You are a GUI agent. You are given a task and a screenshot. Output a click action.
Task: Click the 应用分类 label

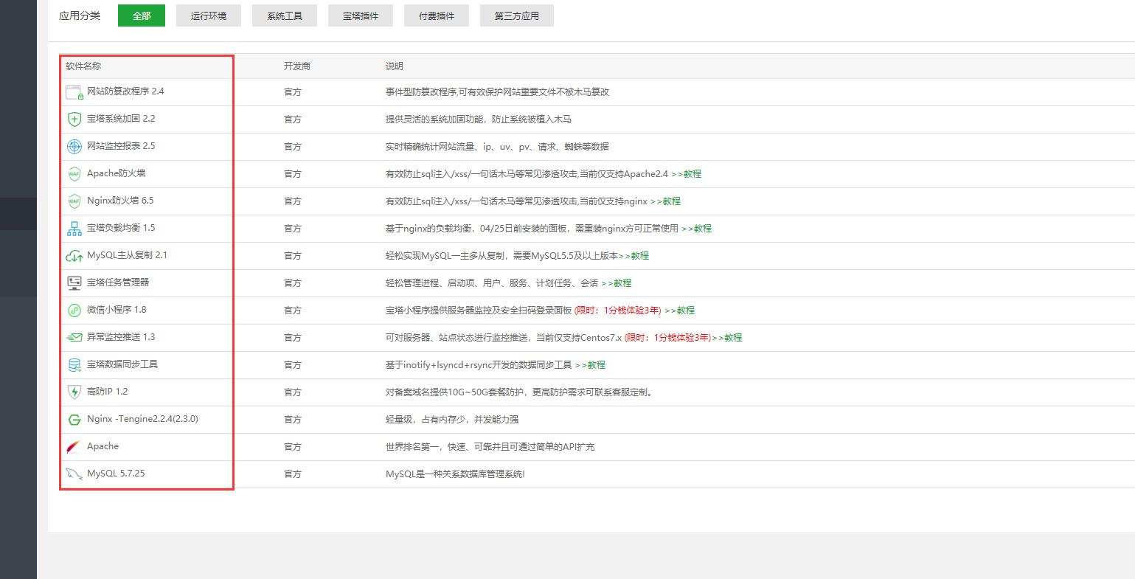click(80, 15)
